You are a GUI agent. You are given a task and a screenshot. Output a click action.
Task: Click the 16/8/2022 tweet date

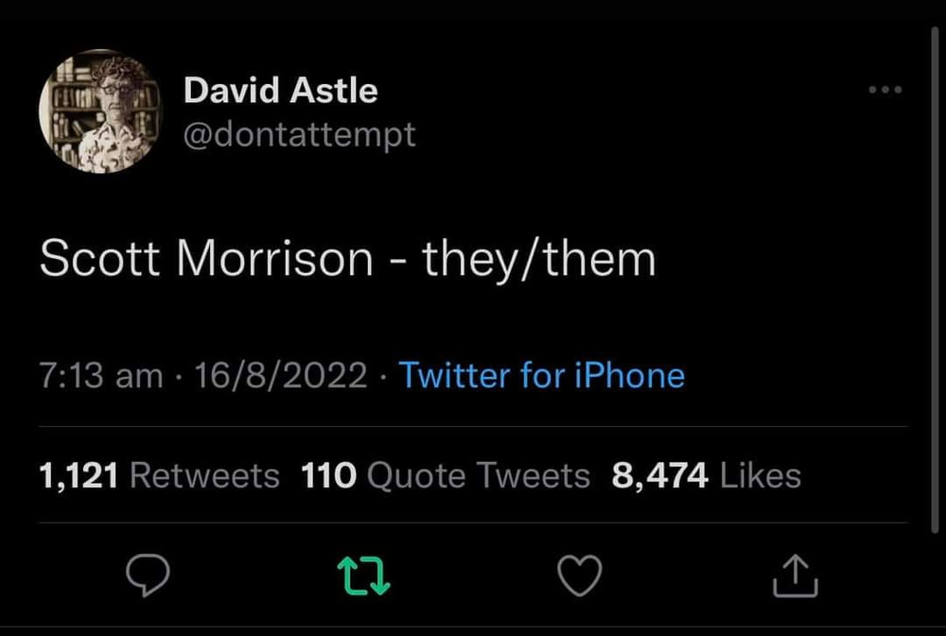pyautogui.click(x=280, y=375)
